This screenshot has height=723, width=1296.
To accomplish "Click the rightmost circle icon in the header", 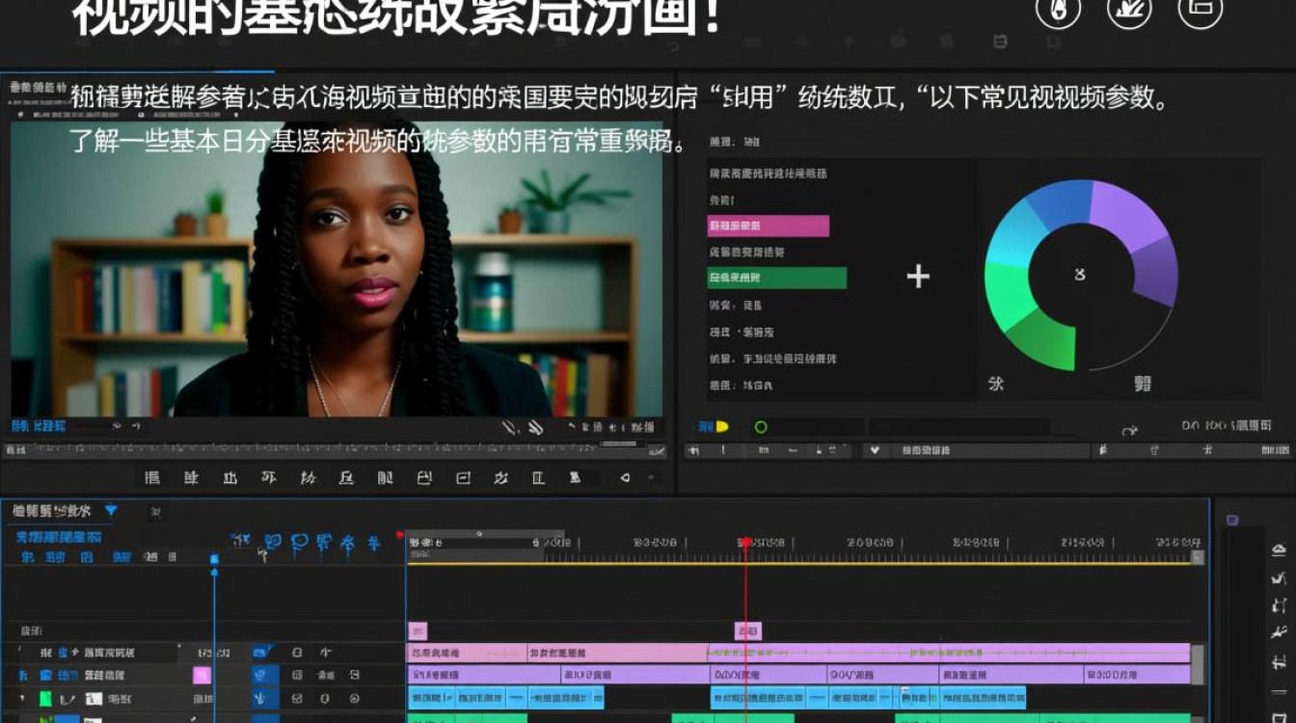I will (x=1201, y=8).
